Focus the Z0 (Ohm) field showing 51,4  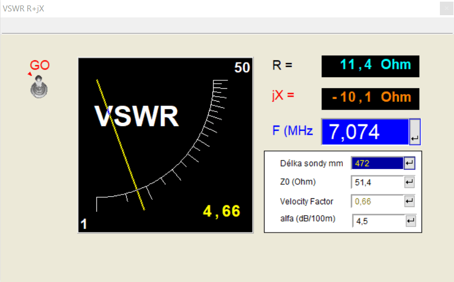pyautogui.click(x=377, y=182)
